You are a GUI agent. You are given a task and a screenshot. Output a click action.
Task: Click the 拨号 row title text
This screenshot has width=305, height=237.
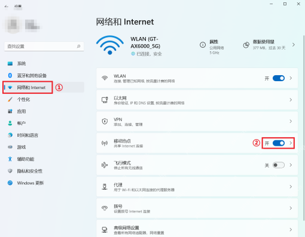(118, 206)
